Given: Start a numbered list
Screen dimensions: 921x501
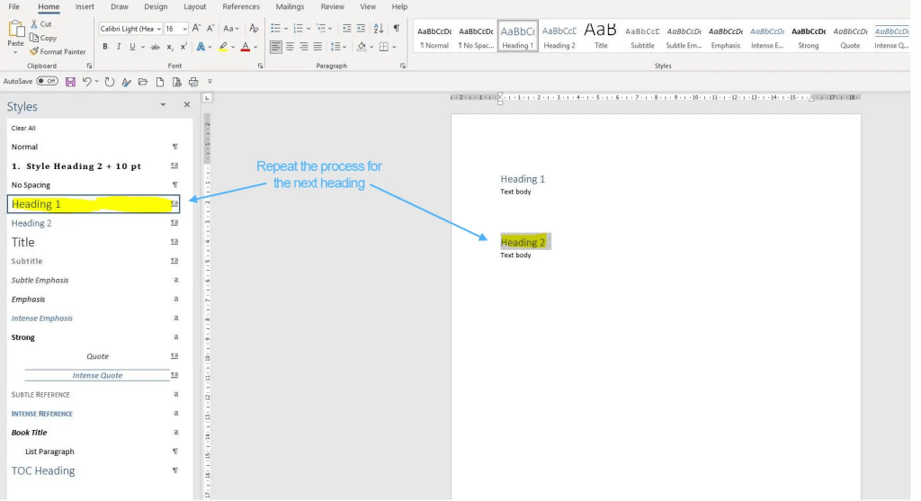Looking at the screenshot, I should [x=298, y=28].
